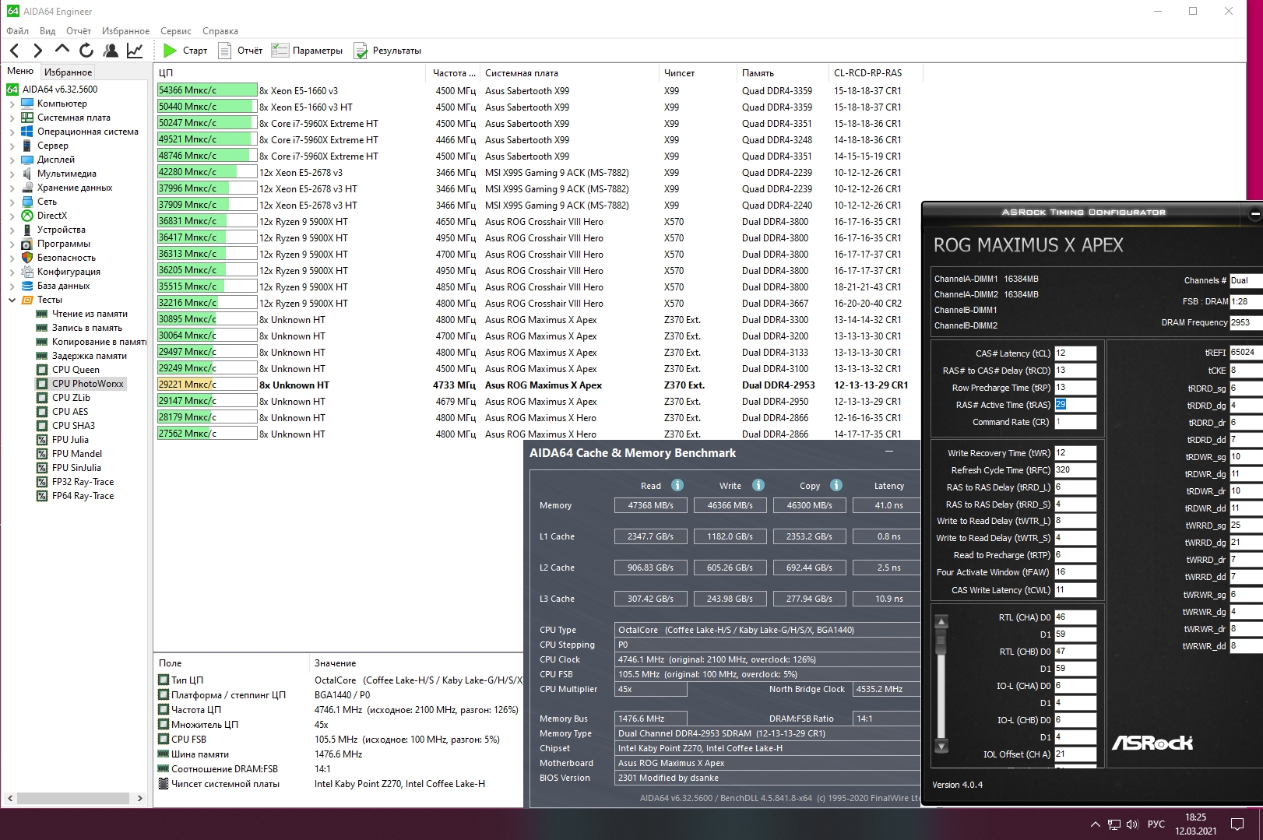The image size is (1263, 840).
Task: Select Чтение из памяти test icon
Action: point(42,314)
